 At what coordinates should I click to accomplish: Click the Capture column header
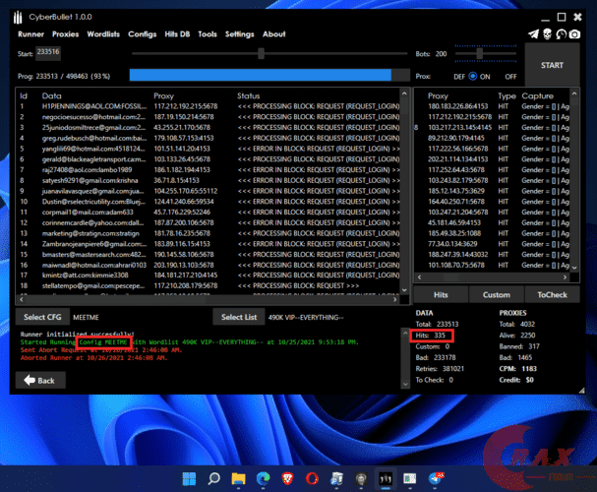537,96
